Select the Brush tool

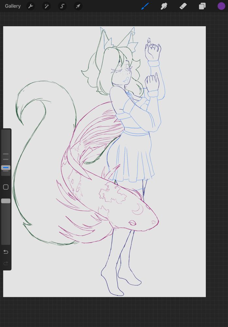click(145, 6)
